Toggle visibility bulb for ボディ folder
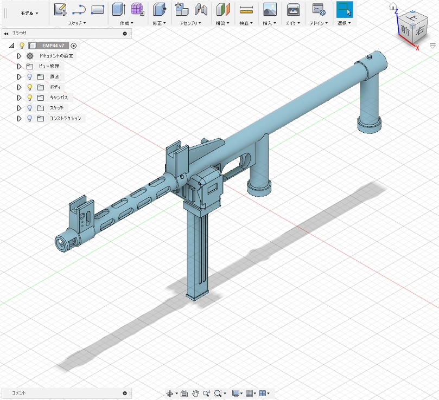The width and height of the screenshot is (439, 400). tap(30, 87)
